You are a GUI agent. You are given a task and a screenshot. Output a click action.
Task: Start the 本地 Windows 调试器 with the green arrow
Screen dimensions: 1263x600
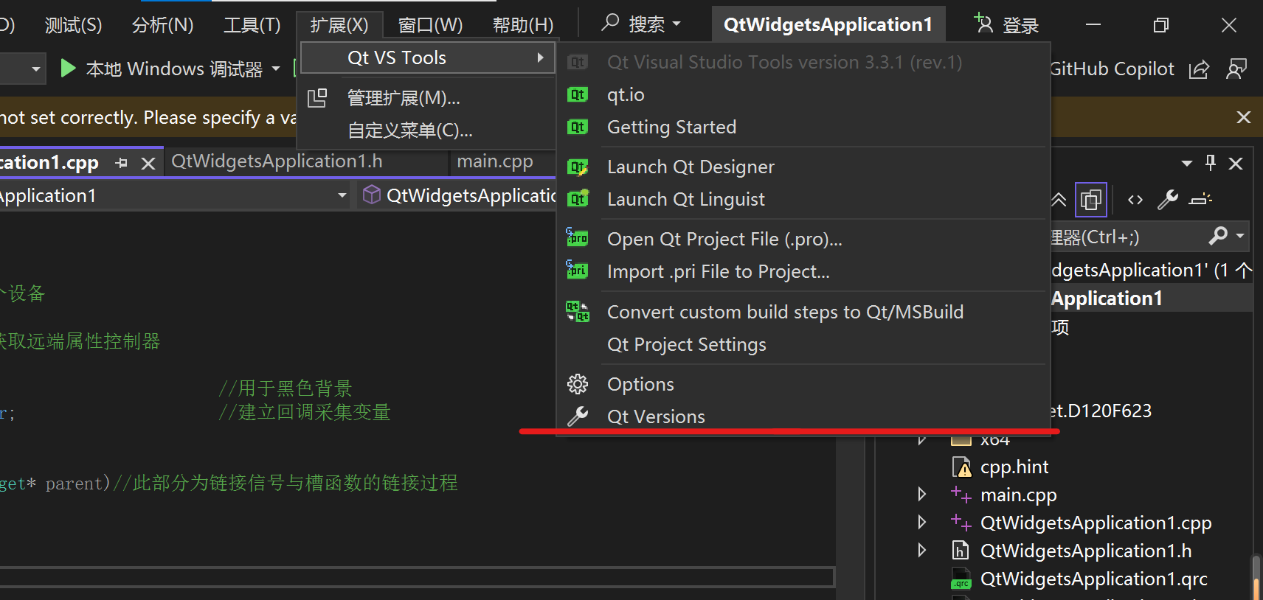pos(68,69)
